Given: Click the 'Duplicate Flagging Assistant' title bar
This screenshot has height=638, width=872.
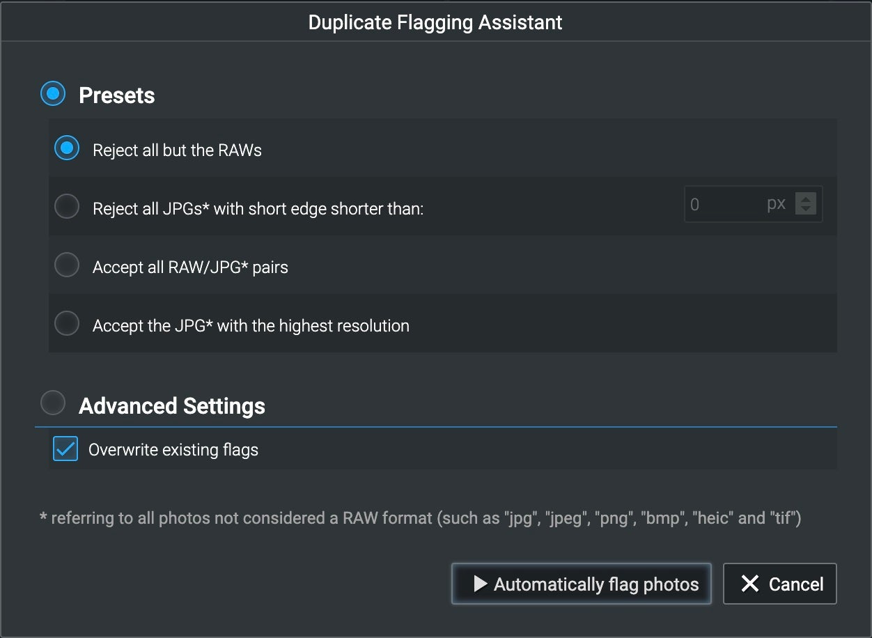Looking at the screenshot, I should coord(435,22).
